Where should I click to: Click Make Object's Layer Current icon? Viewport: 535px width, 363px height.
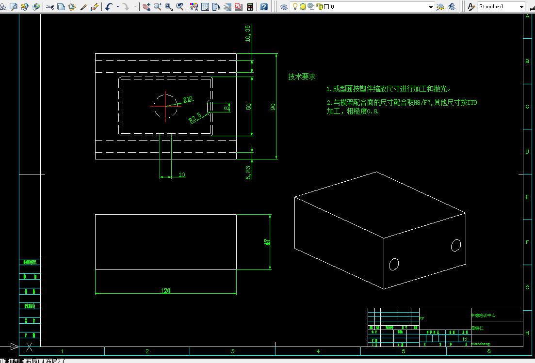(440, 6)
